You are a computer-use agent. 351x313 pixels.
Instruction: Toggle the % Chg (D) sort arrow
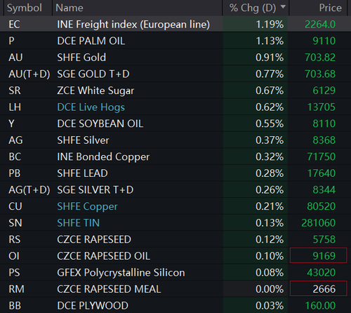[x=283, y=6]
